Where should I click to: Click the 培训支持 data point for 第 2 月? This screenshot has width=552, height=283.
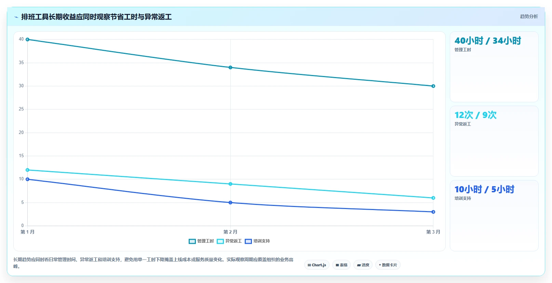click(230, 203)
